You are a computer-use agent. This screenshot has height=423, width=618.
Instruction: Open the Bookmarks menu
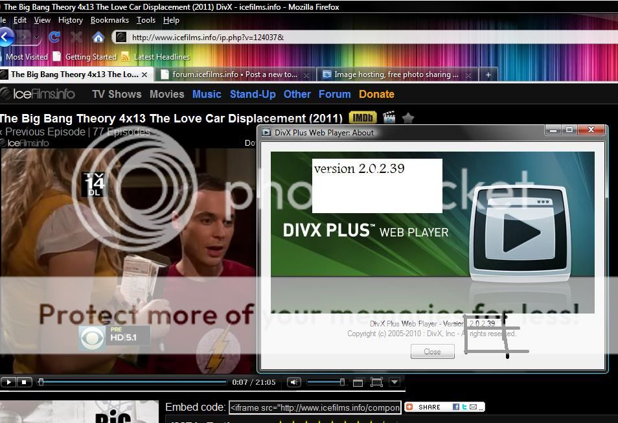click(x=109, y=20)
